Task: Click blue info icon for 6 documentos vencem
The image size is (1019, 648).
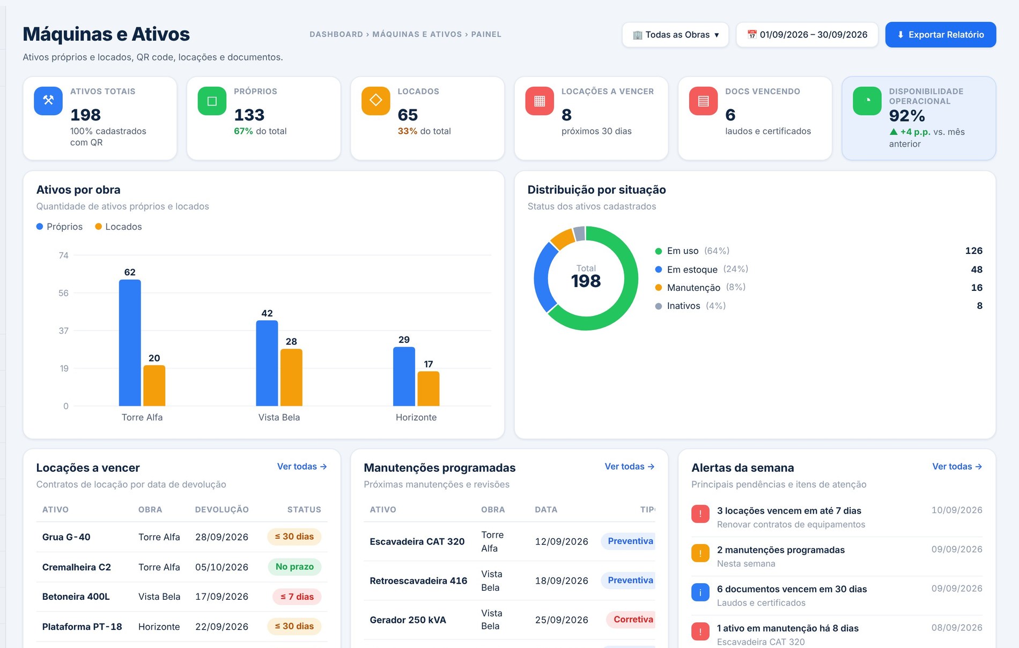Action: (700, 592)
